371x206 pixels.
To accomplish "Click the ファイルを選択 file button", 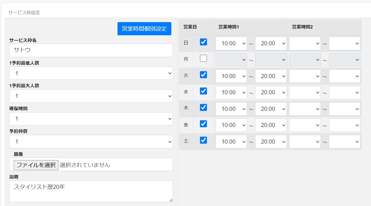I will [36, 165].
